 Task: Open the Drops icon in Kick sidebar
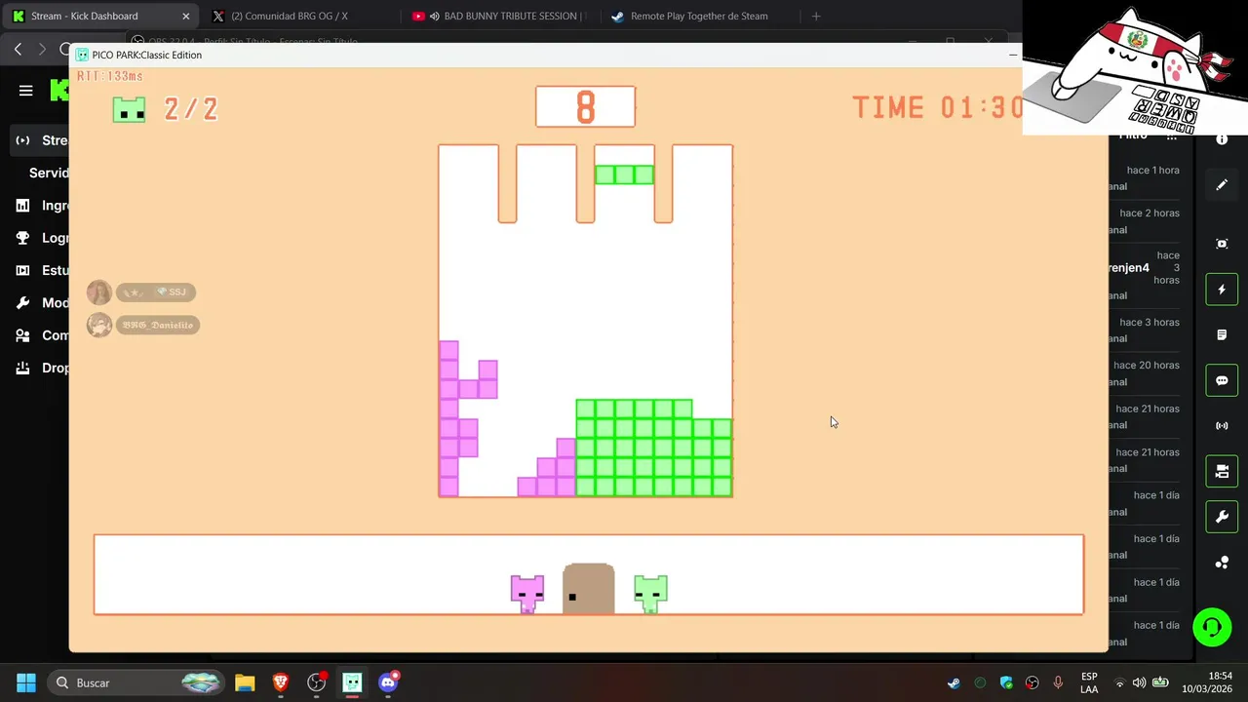click(x=22, y=368)
